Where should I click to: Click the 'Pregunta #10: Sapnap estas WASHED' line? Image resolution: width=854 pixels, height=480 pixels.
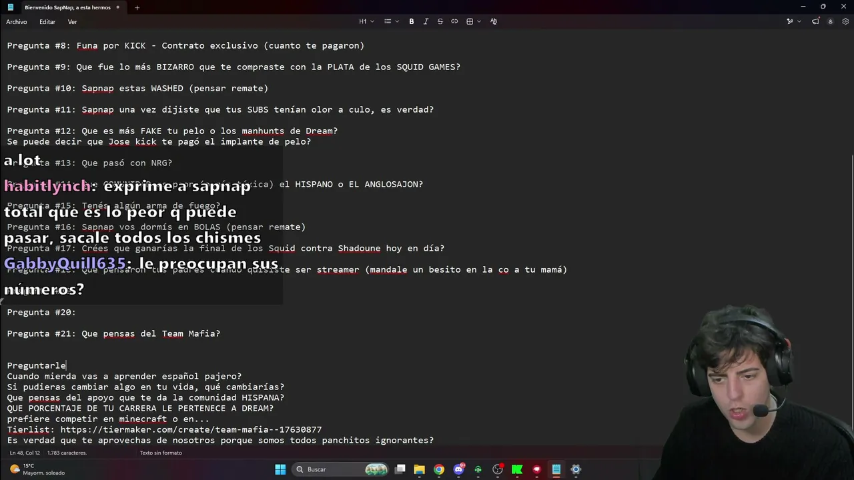137,89
